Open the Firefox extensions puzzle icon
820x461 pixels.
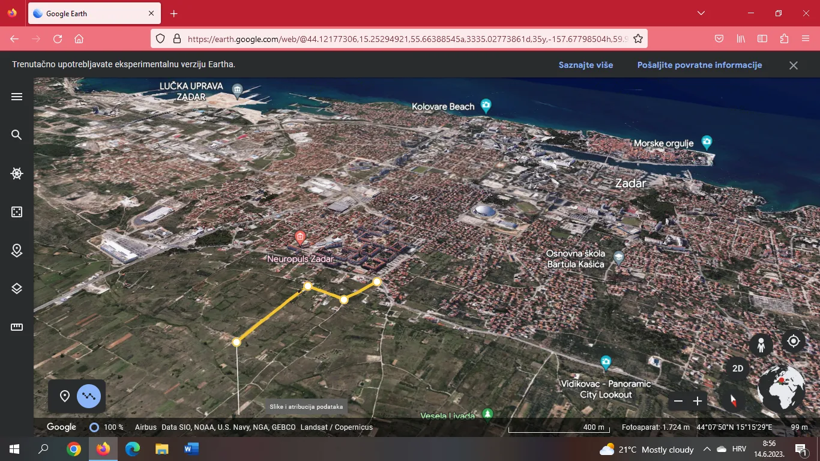click(784, 39)
